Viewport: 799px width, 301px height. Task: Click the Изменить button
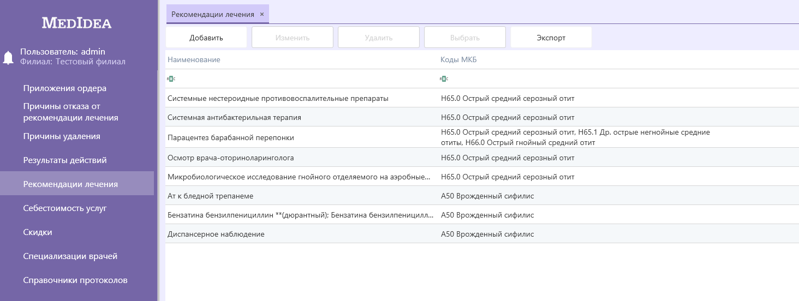click(x=293, y=38)
